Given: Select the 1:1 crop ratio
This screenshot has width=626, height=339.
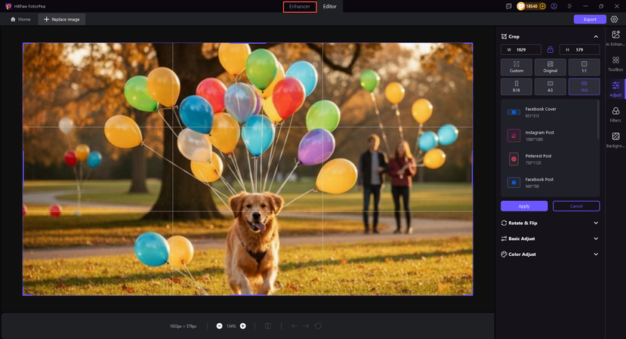Looking at the screenshot, I should pos(584,67).
